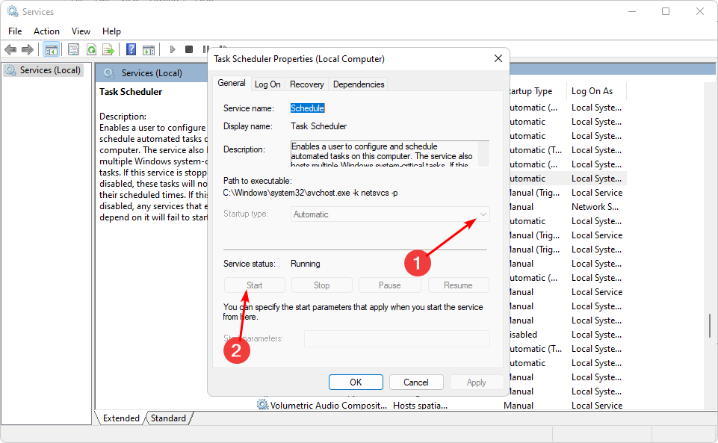This screenshot has width=718, height=443.
Task: Confirm the dialog with OK
Action: coord(356,382)
